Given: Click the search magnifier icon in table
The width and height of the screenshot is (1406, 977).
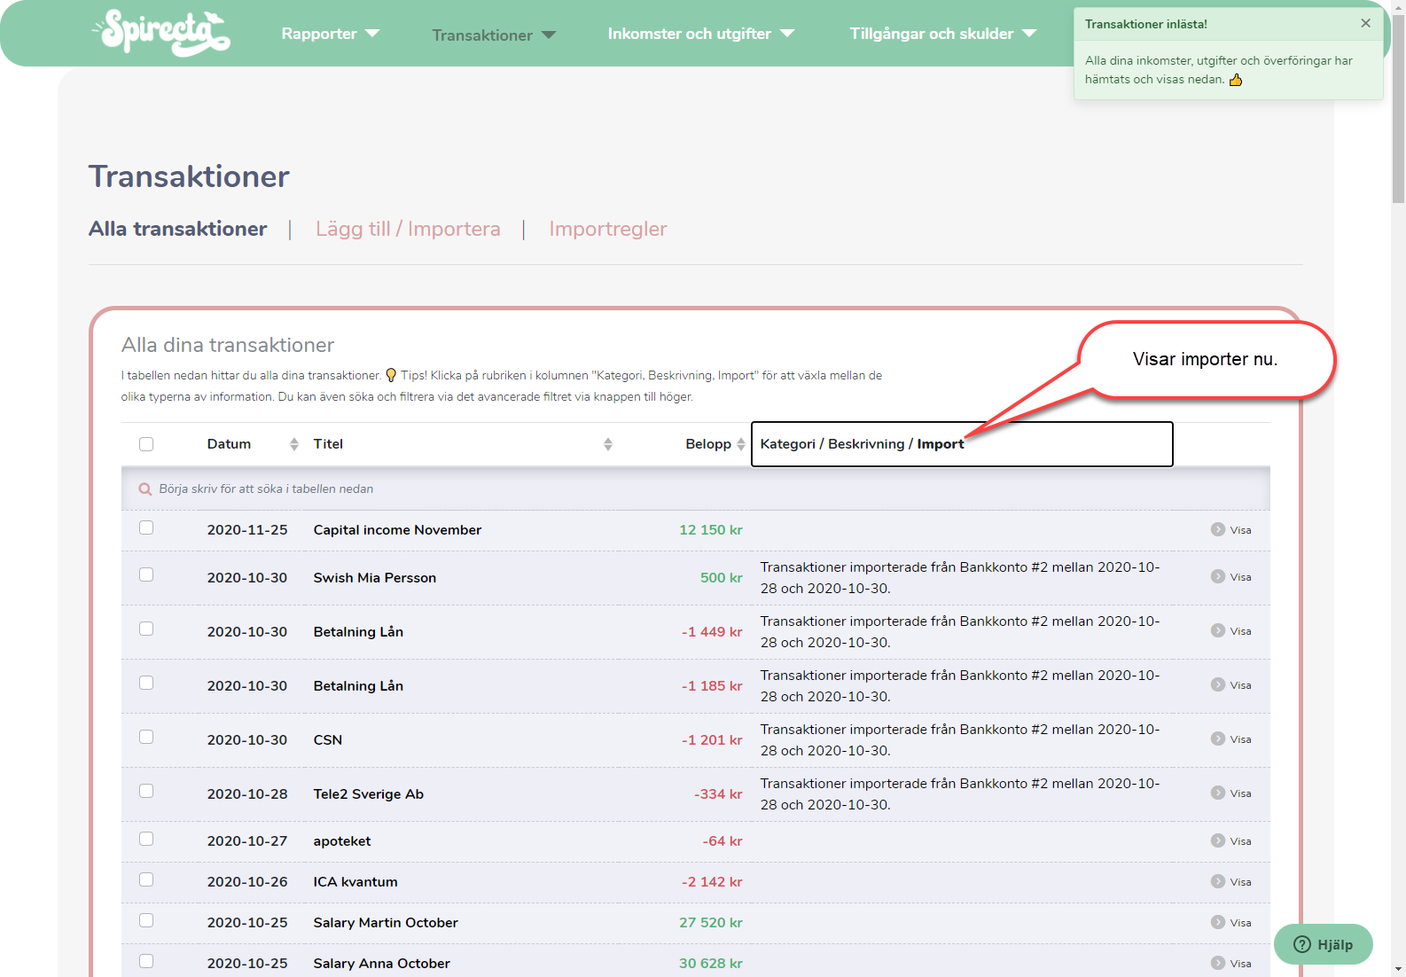Looking at the screenshot, I should [x=145, y=489].
